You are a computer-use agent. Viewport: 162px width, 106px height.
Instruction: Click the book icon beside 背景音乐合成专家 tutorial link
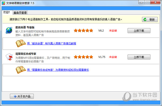[x=21, y=70]
